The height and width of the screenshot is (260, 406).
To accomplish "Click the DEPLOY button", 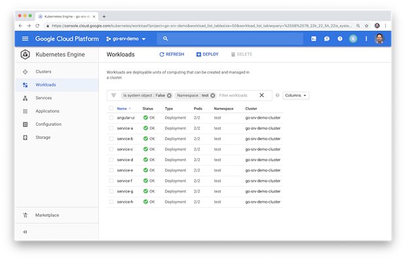I will click(208, 54).
